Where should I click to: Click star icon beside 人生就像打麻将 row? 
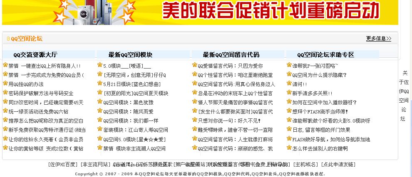195,138
